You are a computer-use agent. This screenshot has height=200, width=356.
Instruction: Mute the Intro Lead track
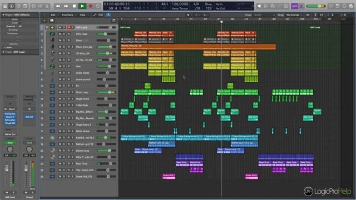(60, 34)
